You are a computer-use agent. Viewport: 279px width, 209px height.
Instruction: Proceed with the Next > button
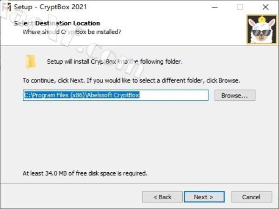[x=204, y=197]
